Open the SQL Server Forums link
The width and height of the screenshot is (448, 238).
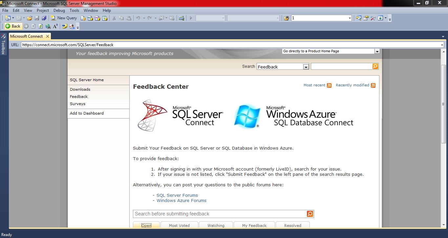tap(177, 195)
